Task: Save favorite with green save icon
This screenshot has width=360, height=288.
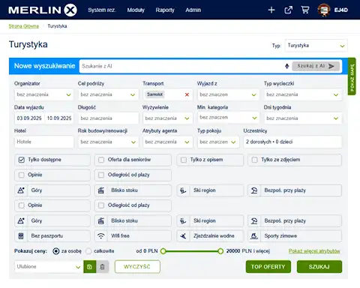Action: click(x=89, y=267)
